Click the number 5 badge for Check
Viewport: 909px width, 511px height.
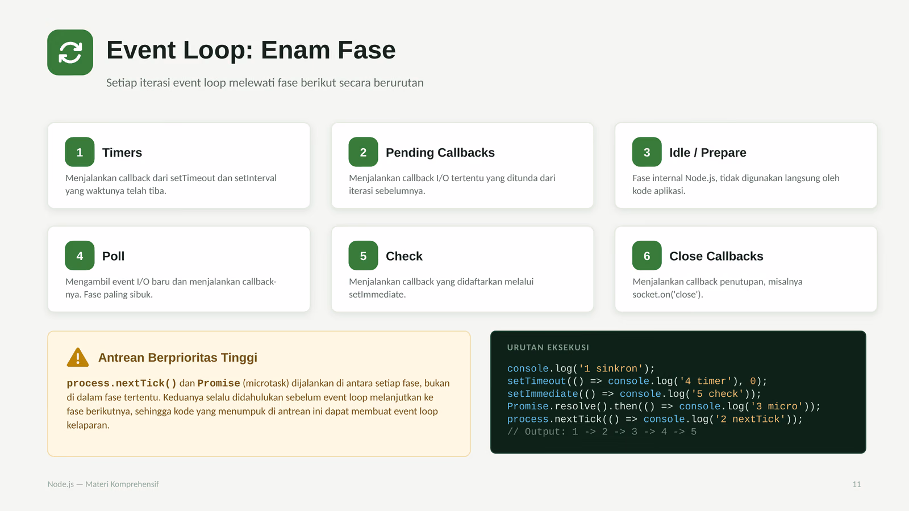click(363, 256)
